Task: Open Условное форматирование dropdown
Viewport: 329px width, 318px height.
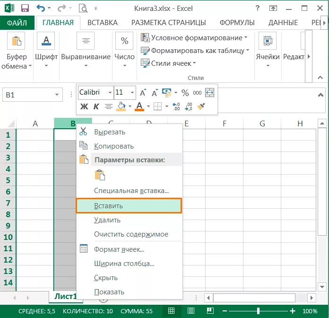Action: 194,38
